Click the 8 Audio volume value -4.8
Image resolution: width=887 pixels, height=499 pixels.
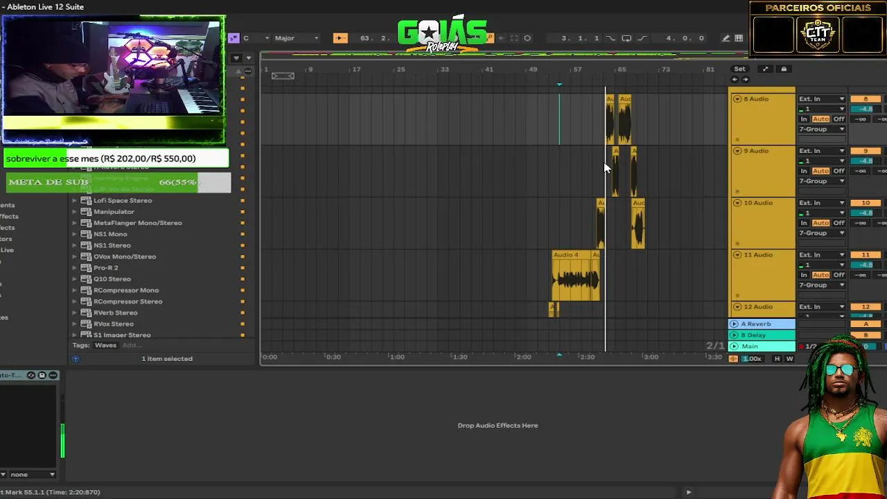[865, 110]
